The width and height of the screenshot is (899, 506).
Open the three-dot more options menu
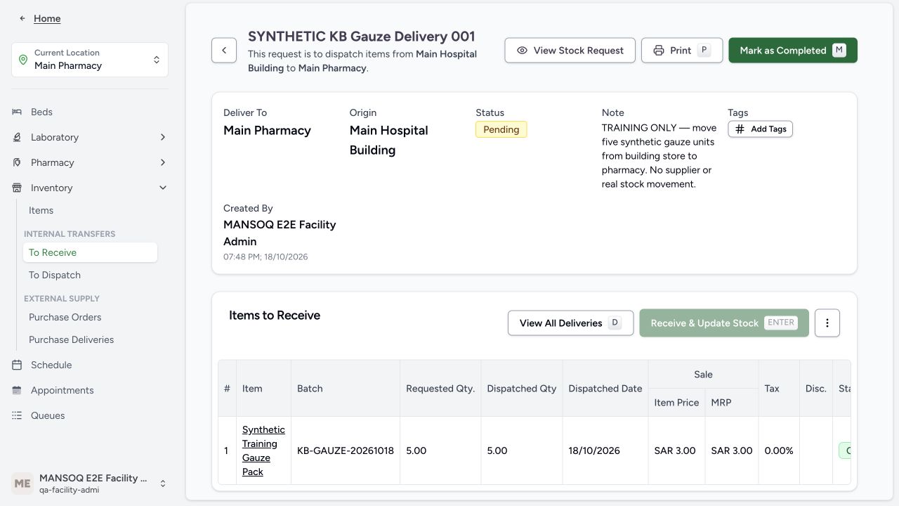click(827, 323)
